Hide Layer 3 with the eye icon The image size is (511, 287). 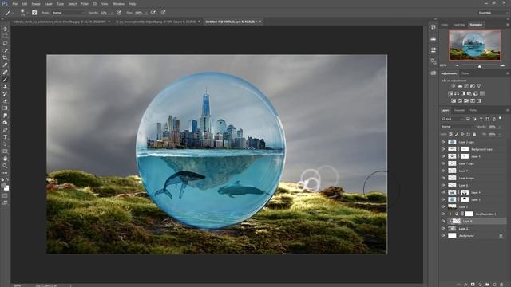click(443, 199)
